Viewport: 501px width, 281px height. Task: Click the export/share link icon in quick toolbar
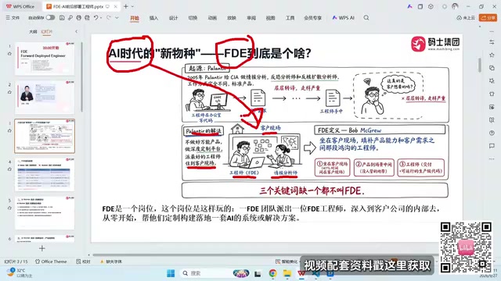(70, 18)
